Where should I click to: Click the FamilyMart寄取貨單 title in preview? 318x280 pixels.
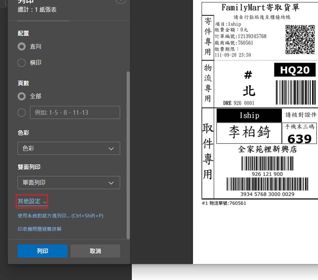tap(260, 7)
